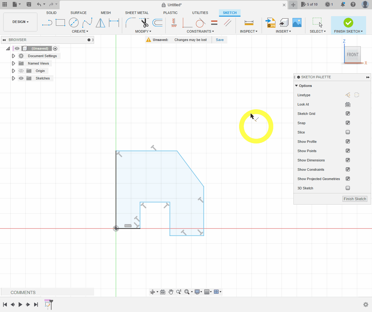The width and height of the screenshot is (372, 312).
Task: Enable the Slice checkbox
Action: point(348,132)
